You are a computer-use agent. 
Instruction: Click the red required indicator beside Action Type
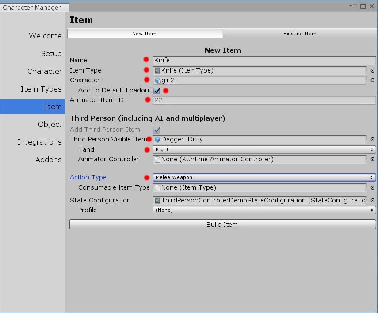(x=146, y=177)
